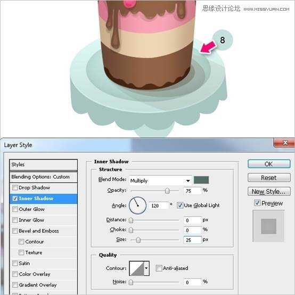Click the OK button
The height and width of the screenshot is (295, 295).
269,164
